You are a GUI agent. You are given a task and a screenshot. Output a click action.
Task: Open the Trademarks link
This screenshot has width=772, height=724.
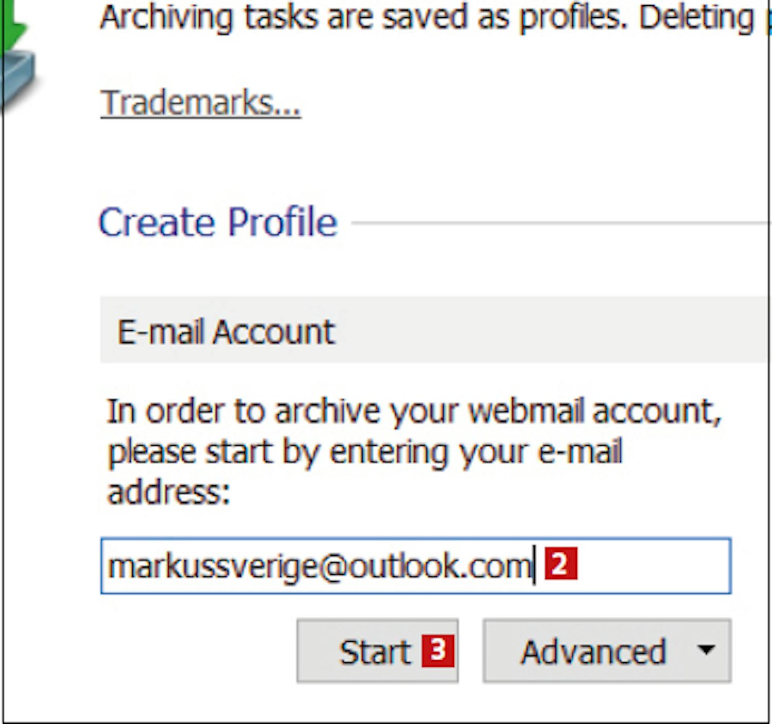(200, 103)
